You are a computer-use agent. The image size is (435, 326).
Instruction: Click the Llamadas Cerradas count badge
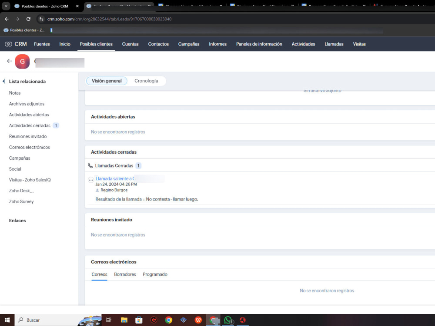point(138,166)
